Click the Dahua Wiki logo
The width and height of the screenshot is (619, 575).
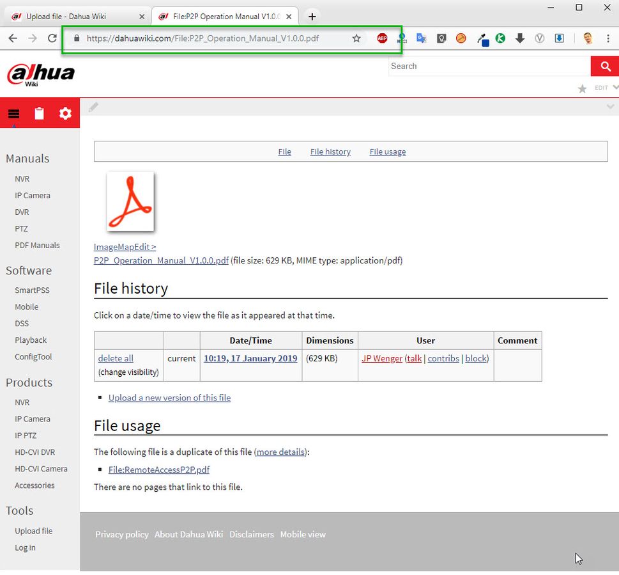tap(41, 75)
